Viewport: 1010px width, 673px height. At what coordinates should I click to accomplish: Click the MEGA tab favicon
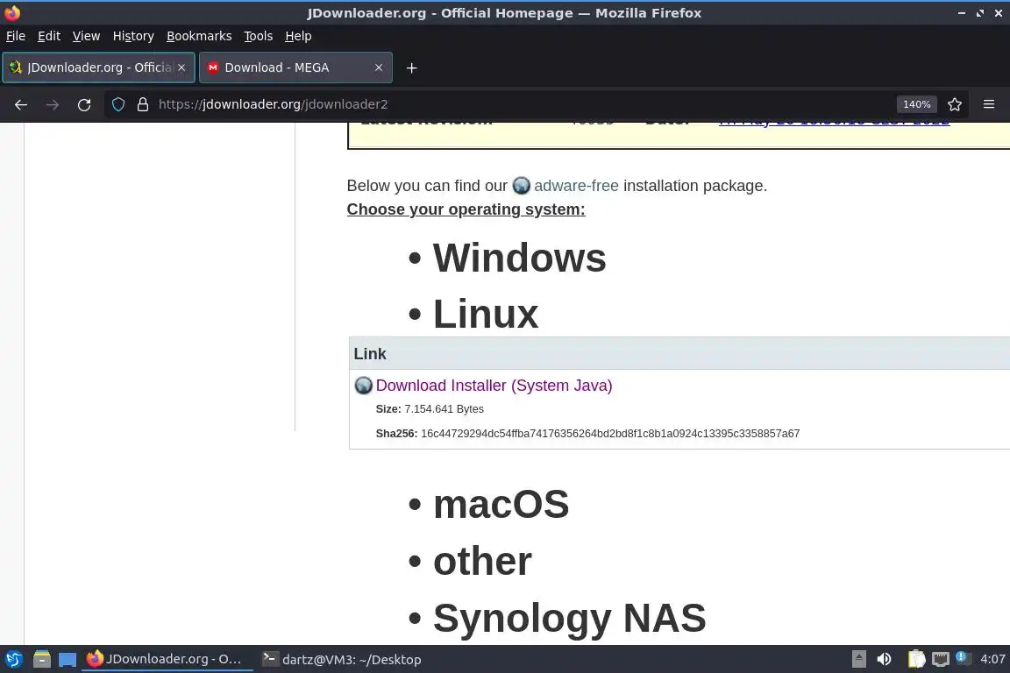point(212,67)
